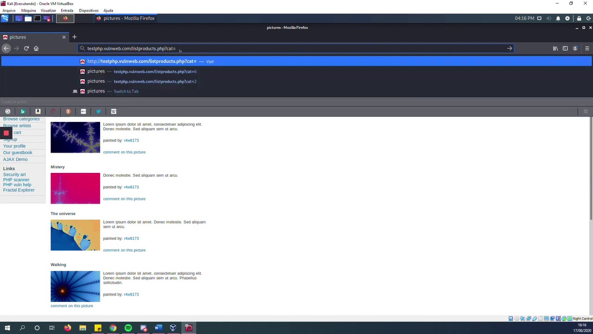Choose pictures Switch to Tab suggestion

pyautogui.click(x=296, y=91)
